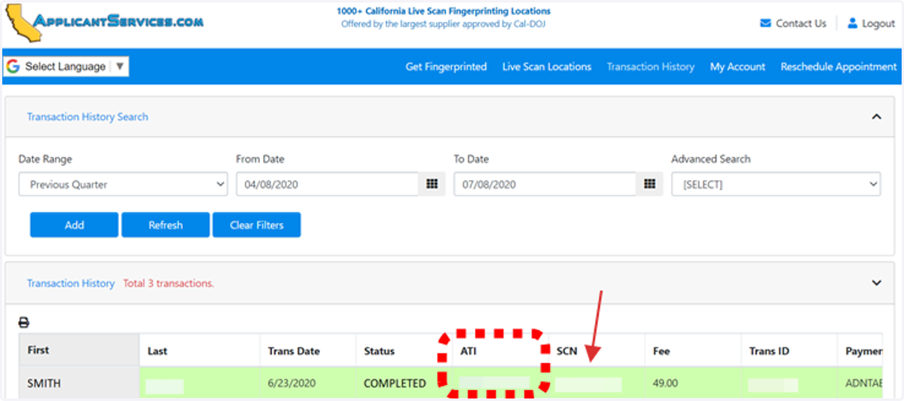Screen dimensions: 904x401
Task: Go to Live Scan Locations
Action: (547, 66)
